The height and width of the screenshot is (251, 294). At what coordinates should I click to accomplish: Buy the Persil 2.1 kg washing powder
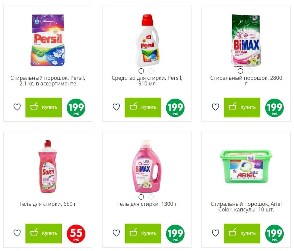44,108
